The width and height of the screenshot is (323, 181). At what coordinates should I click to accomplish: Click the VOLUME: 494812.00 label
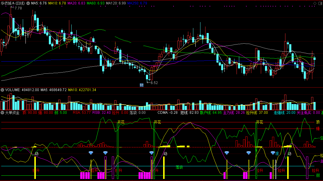(22, 90)
